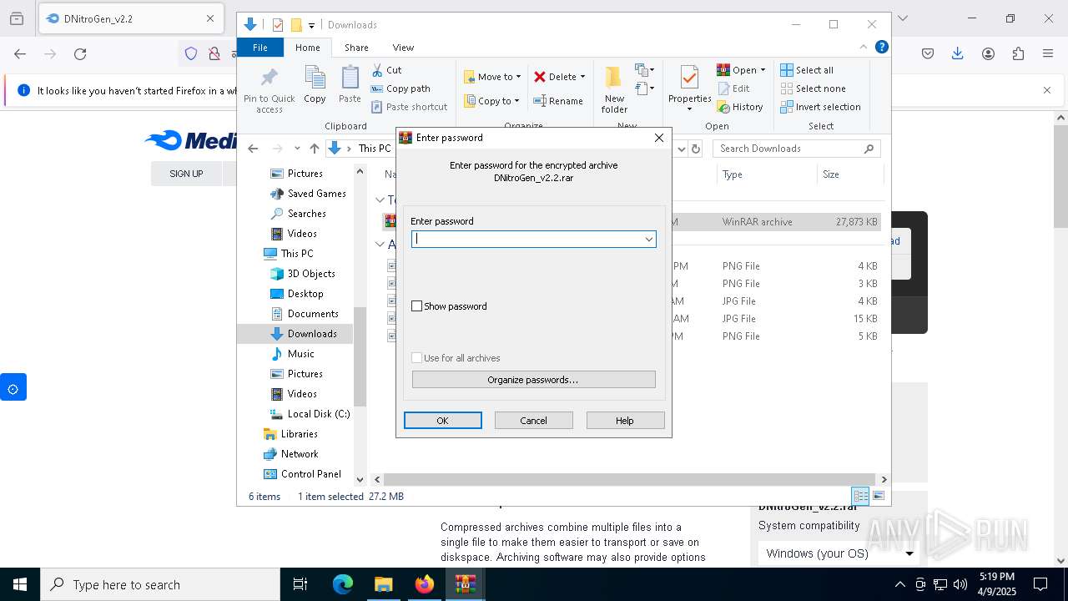Open the Delete dropdown arrow

coord(582,77)
